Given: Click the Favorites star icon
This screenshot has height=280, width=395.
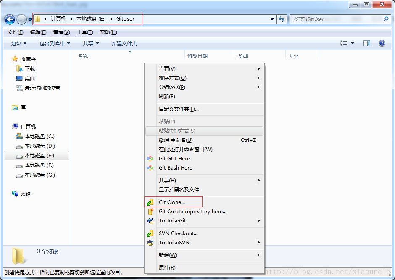Looking at the screenshot, I should tap(15, 59).
